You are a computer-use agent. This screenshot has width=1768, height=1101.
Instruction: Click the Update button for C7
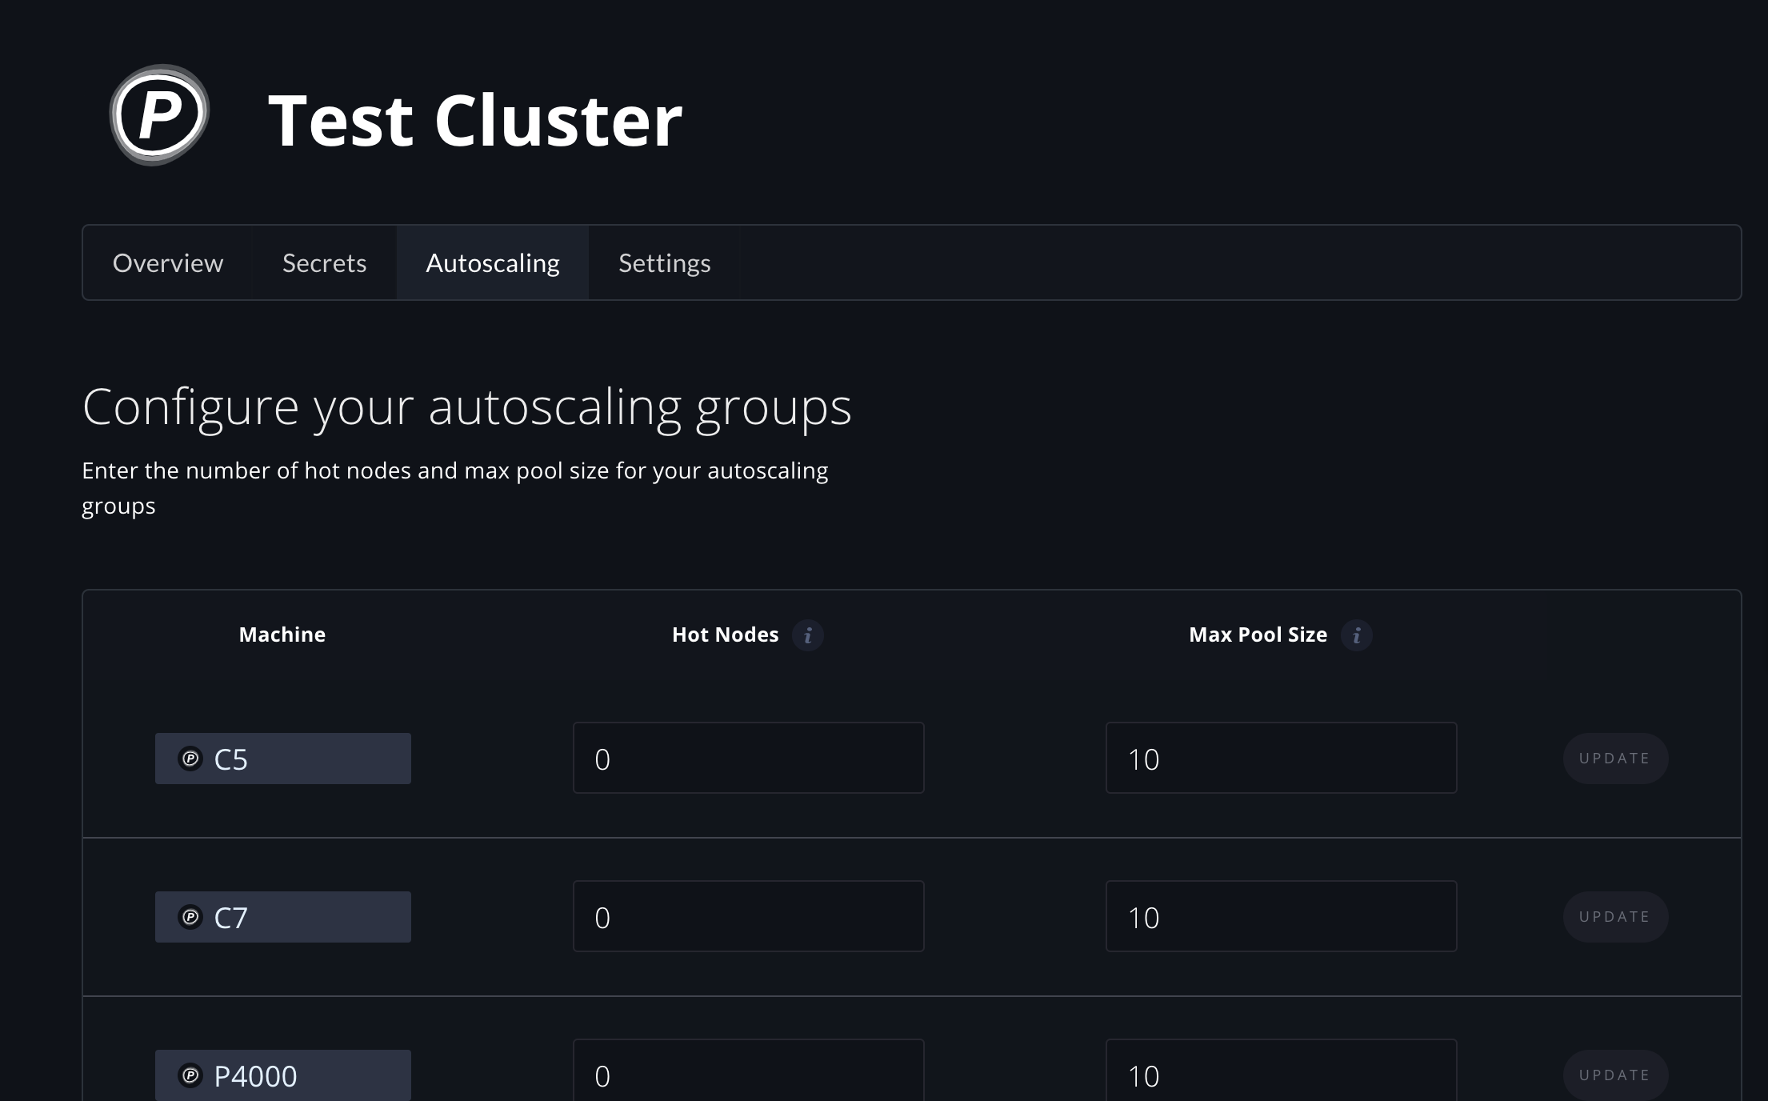point(1615,917)
